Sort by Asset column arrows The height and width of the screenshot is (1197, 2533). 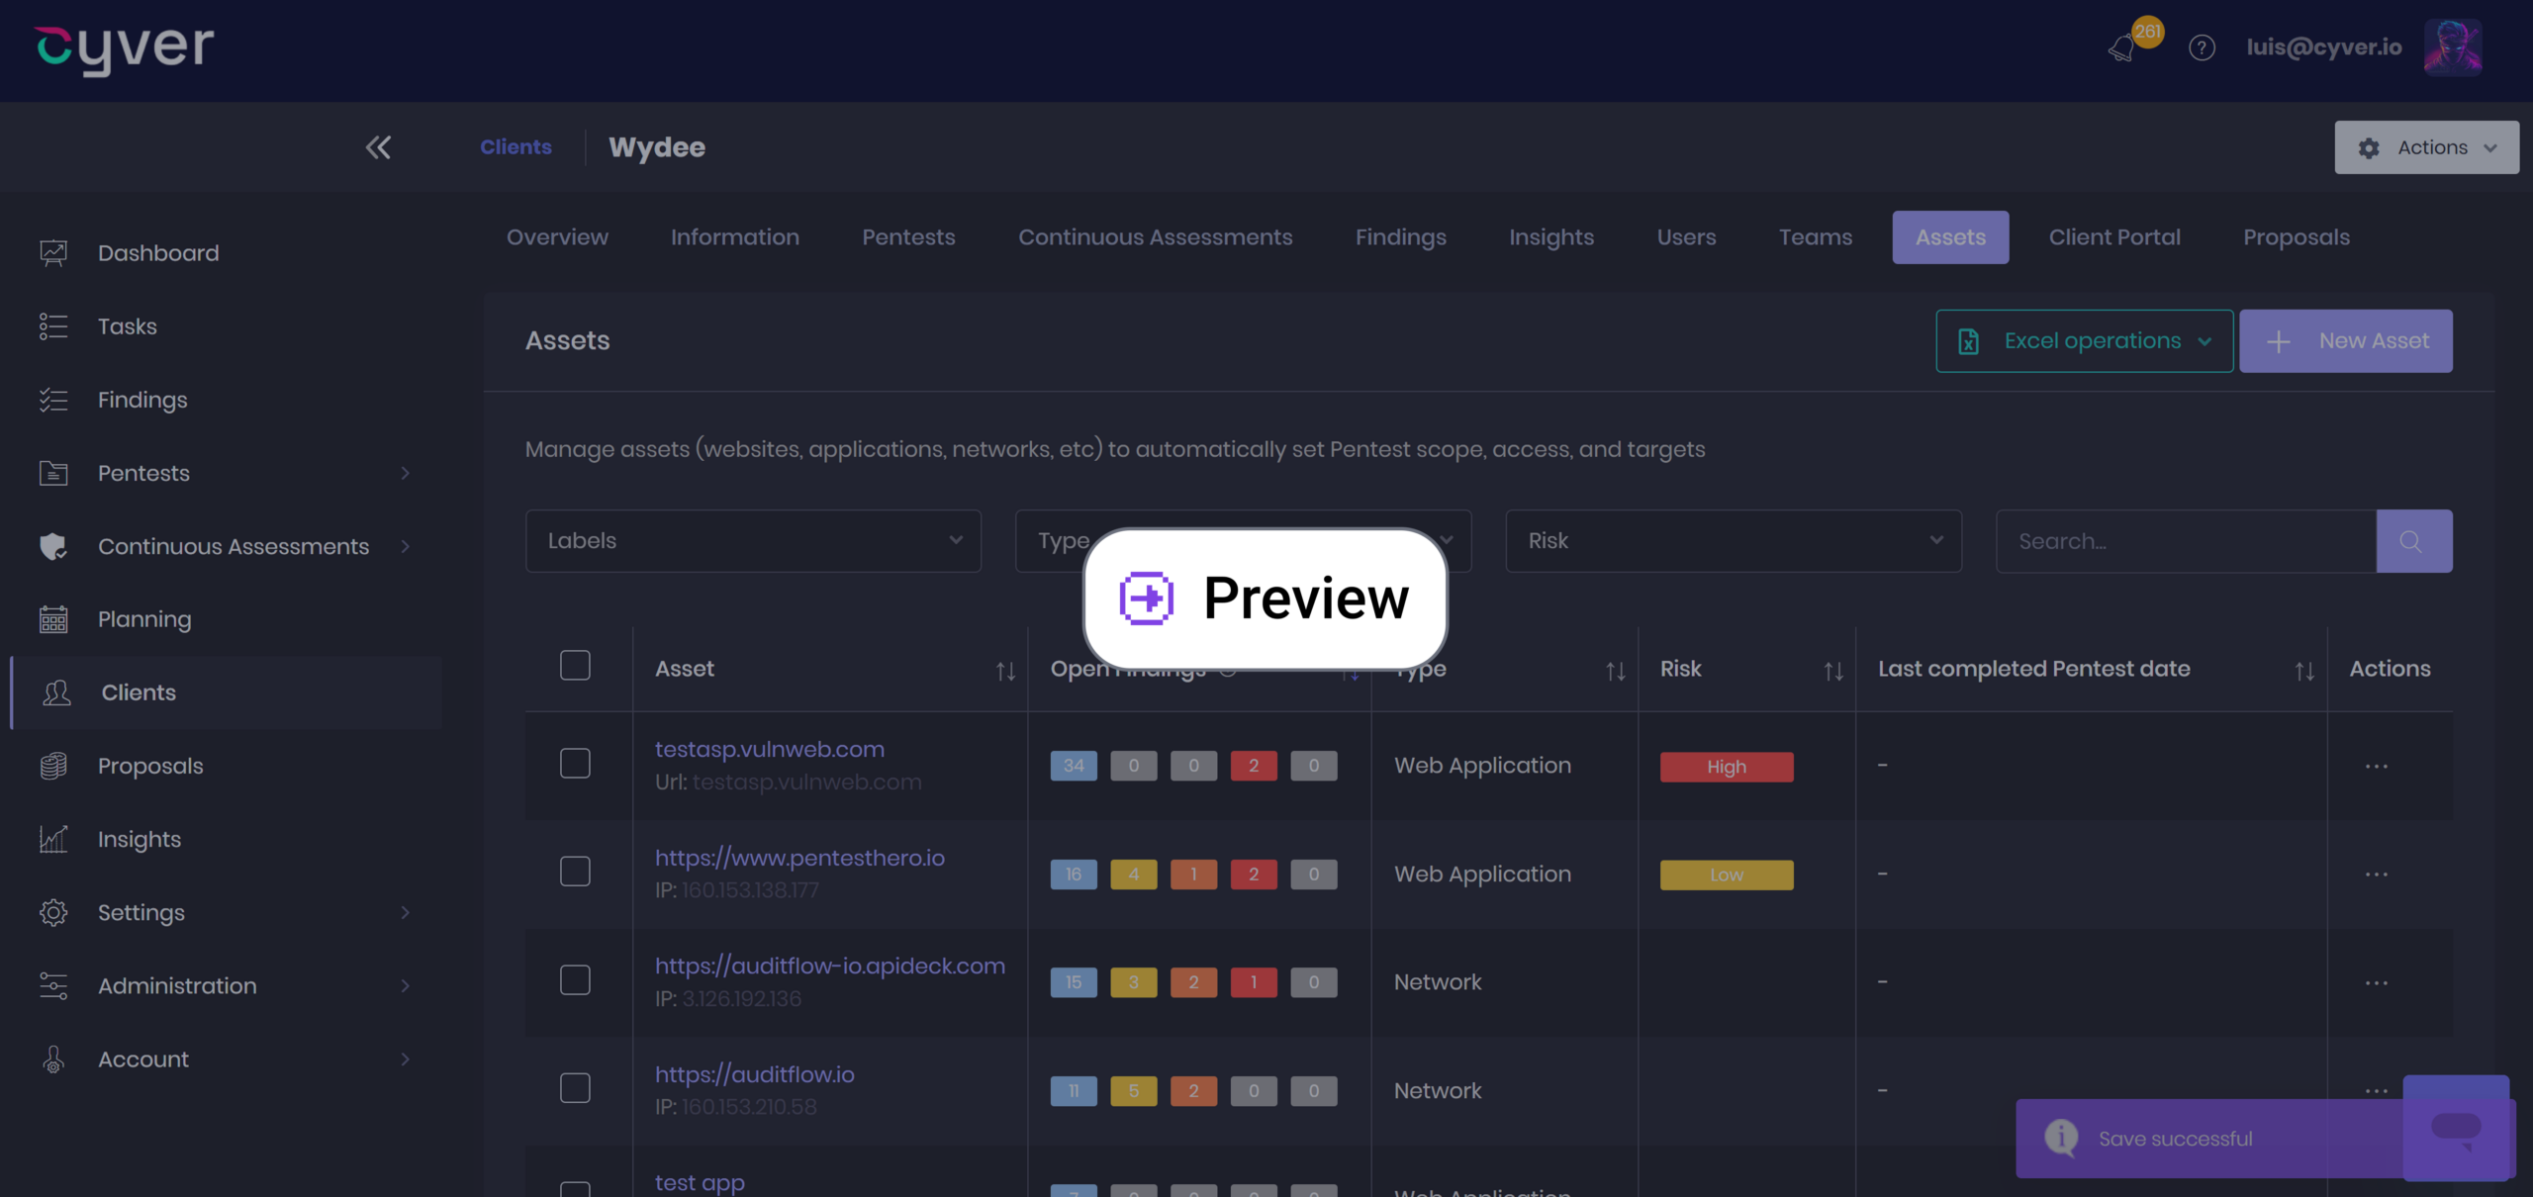pos(1005,672)
